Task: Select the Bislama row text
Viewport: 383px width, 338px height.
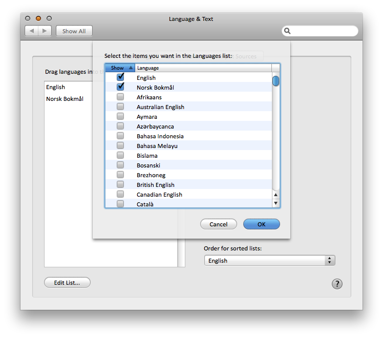Action: [147, 156]
